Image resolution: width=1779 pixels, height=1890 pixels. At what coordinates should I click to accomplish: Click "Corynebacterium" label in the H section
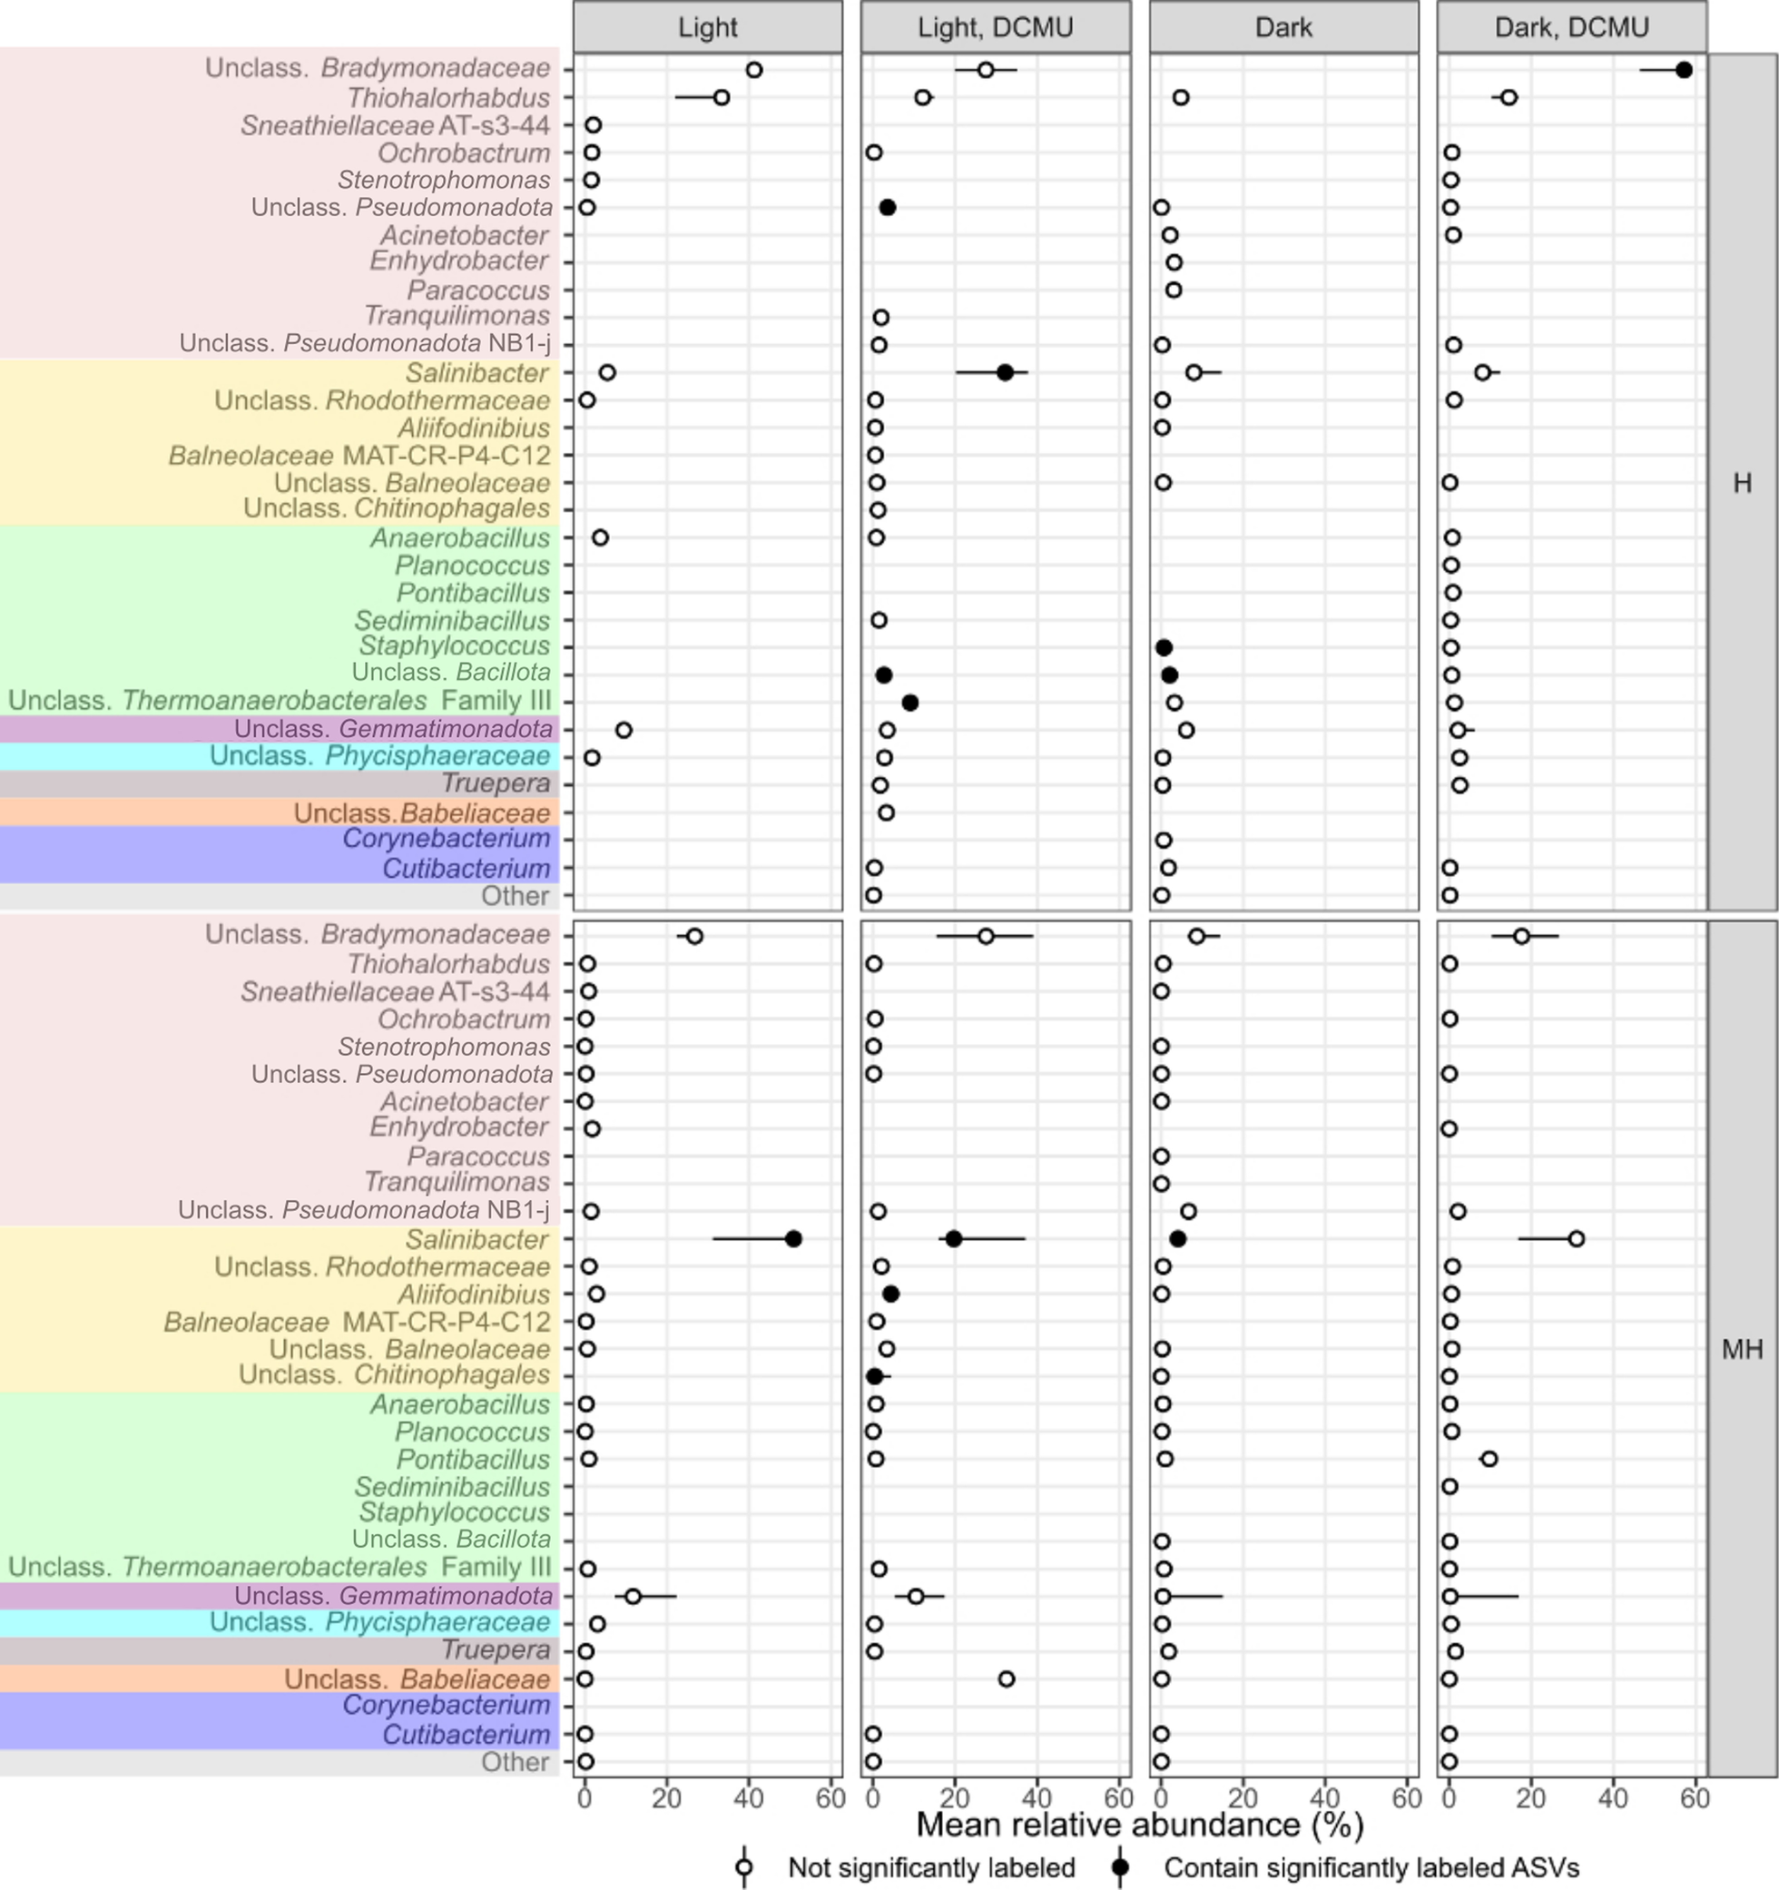(447, 839)
